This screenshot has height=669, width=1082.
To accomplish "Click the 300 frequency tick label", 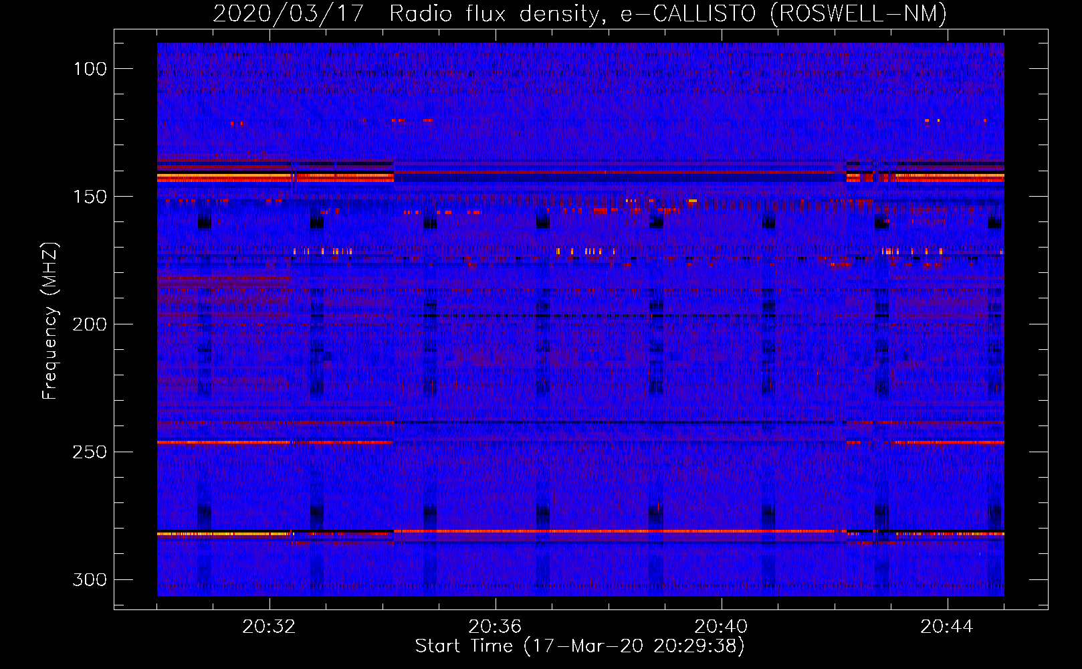I will (90, 579).
